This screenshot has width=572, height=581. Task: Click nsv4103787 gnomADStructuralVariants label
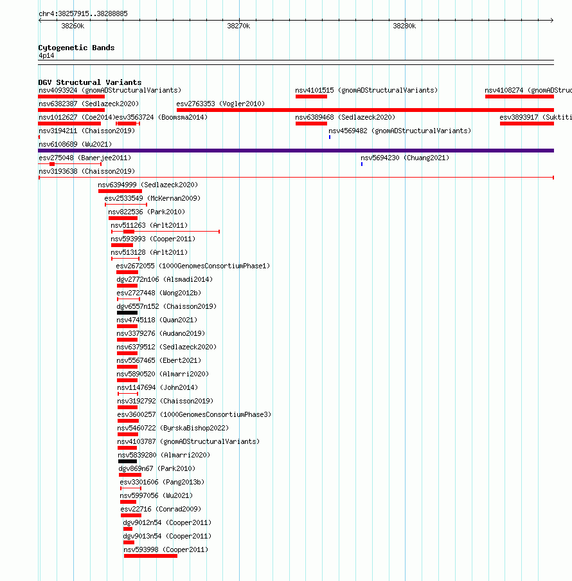[x=188, y=441]
